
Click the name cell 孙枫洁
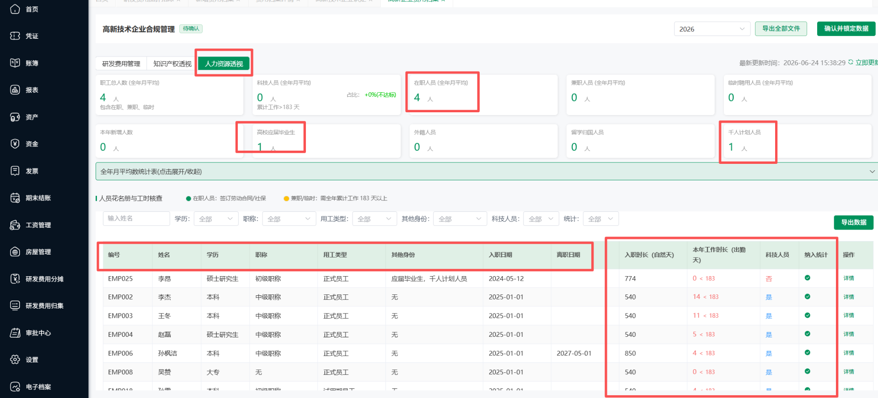click(167, 353)
